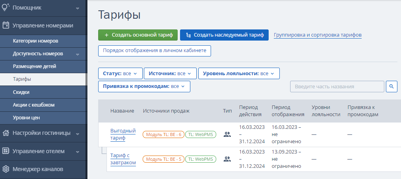
Task: Open the Привязка к промокодам filter dropdown
Action: (144, 86)
